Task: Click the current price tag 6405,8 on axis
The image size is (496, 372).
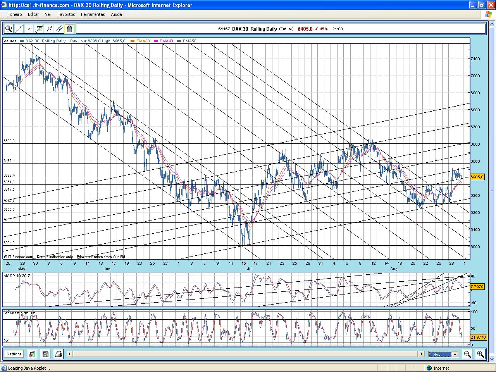Action: (477, 177)
